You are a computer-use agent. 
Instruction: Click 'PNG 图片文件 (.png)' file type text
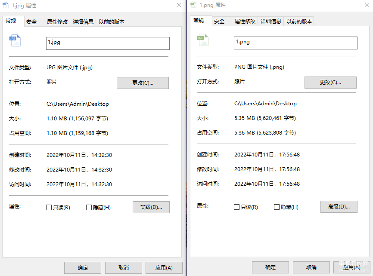pyautogui.click(x=259, y=67)
